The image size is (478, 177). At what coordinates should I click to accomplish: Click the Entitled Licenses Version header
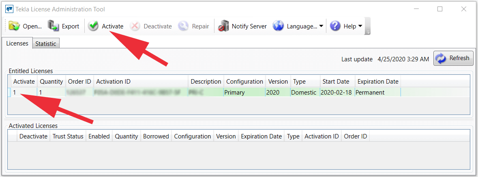click(x=278, y=82)
